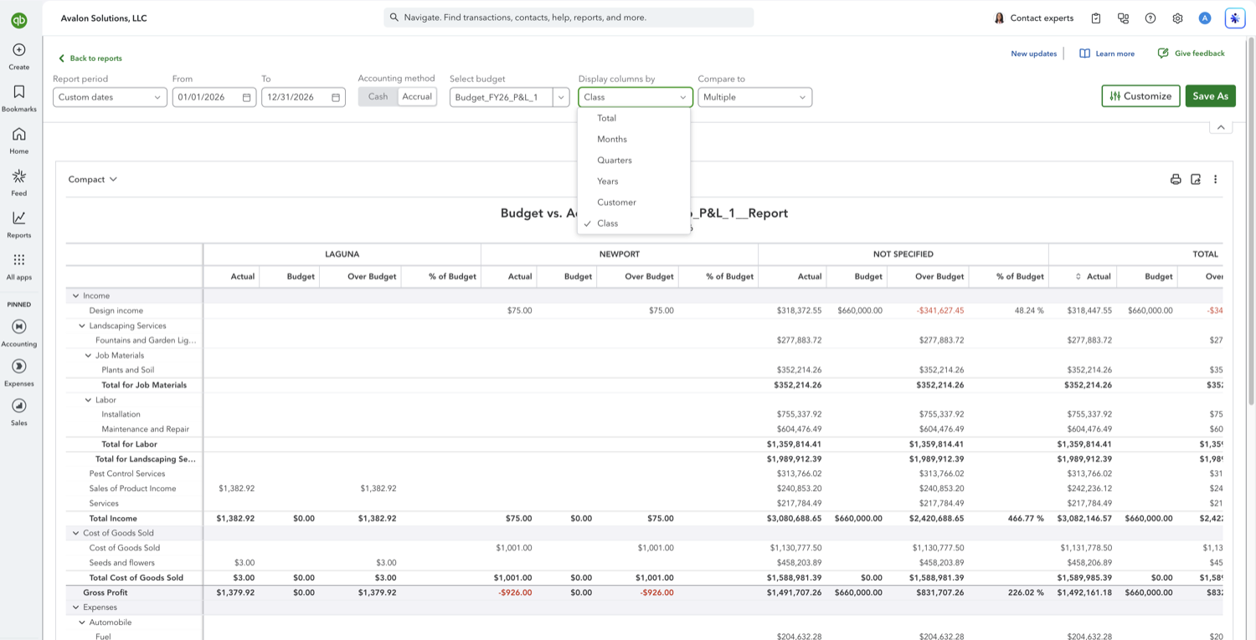The height and width of the screenshot is (640, 1256).
Task: Print the report using printer icon
Action: (1176, 179)
